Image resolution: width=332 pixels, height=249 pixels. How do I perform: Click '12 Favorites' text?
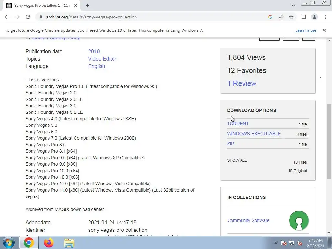coord(247,70)
